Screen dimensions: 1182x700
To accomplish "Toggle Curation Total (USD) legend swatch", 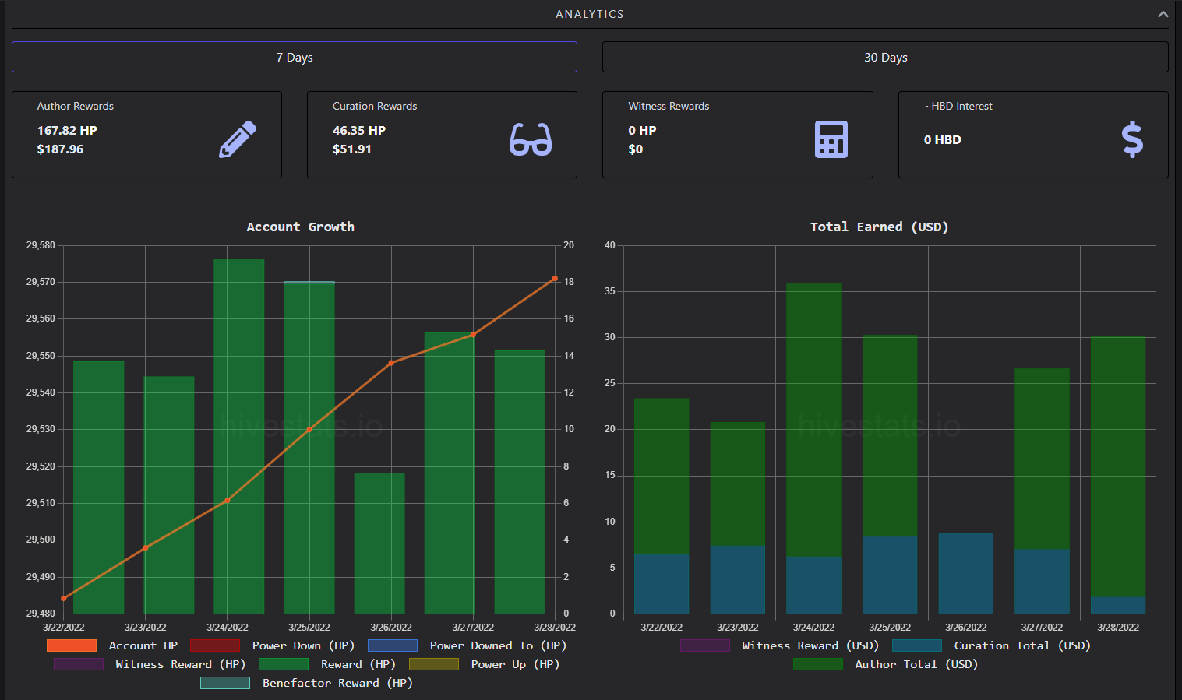I will coord(917,645).
